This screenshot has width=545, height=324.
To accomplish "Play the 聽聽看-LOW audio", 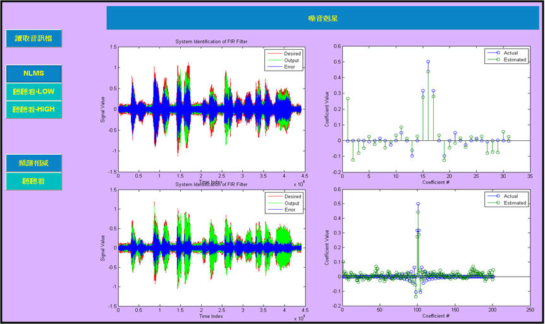I will tap(34, 92).
